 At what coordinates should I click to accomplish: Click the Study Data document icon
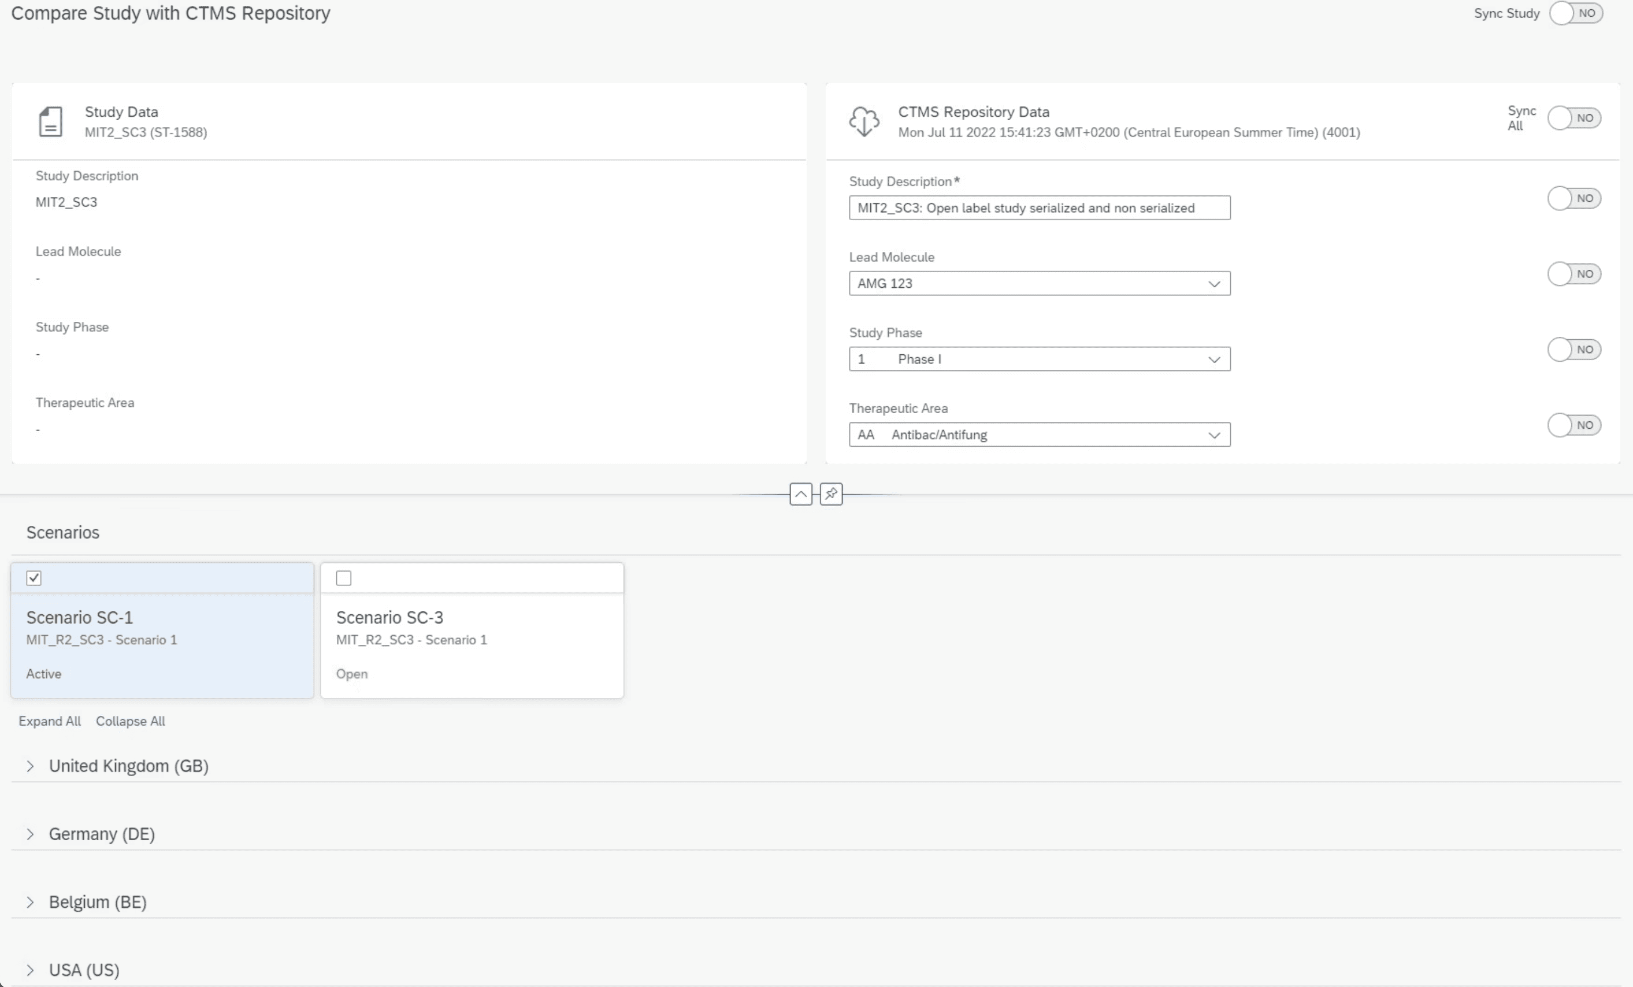click(50, 122)
